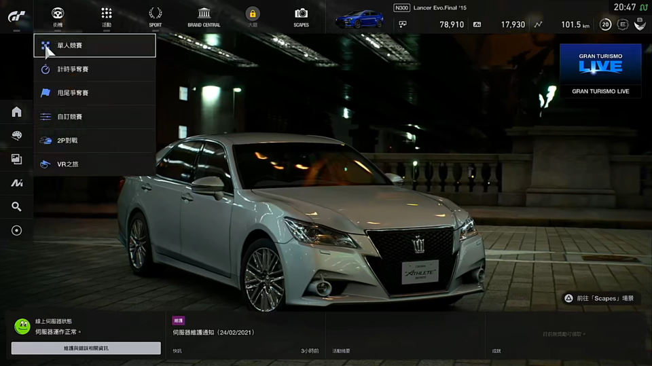Screen dimensions: 652x366
Task: Click the GRAN TURISMO LIVE caption label
Action: point(600,91)
